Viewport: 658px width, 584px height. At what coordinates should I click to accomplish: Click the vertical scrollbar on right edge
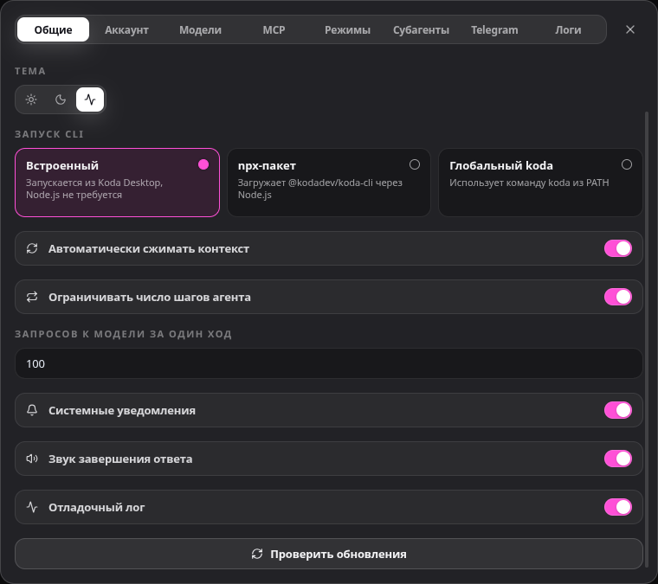point(646,339)
